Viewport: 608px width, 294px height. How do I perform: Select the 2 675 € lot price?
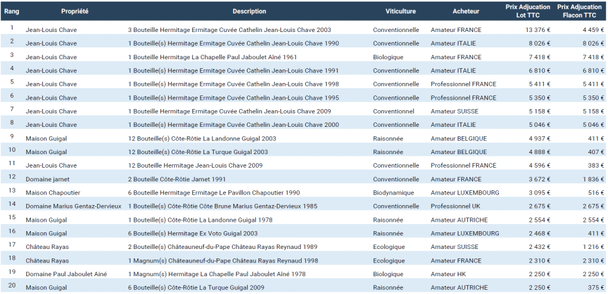[539, 206]
